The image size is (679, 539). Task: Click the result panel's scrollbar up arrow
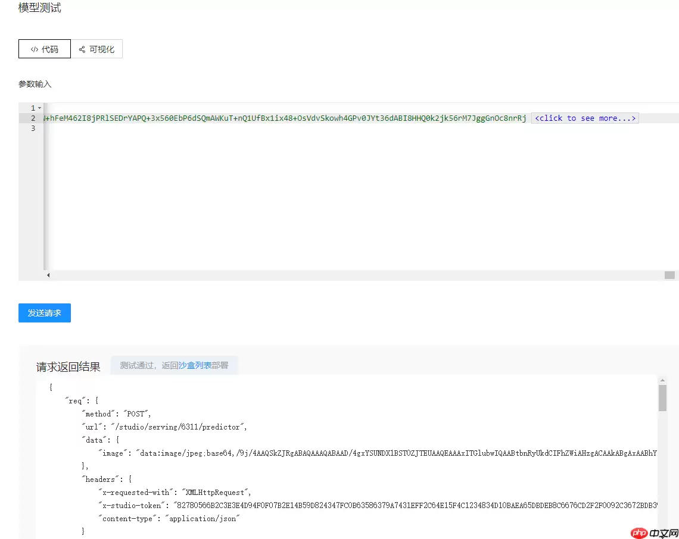[x=662, y=380]
